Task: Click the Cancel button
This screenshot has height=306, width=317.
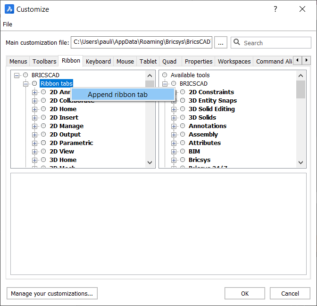Action: click(290, 293)
